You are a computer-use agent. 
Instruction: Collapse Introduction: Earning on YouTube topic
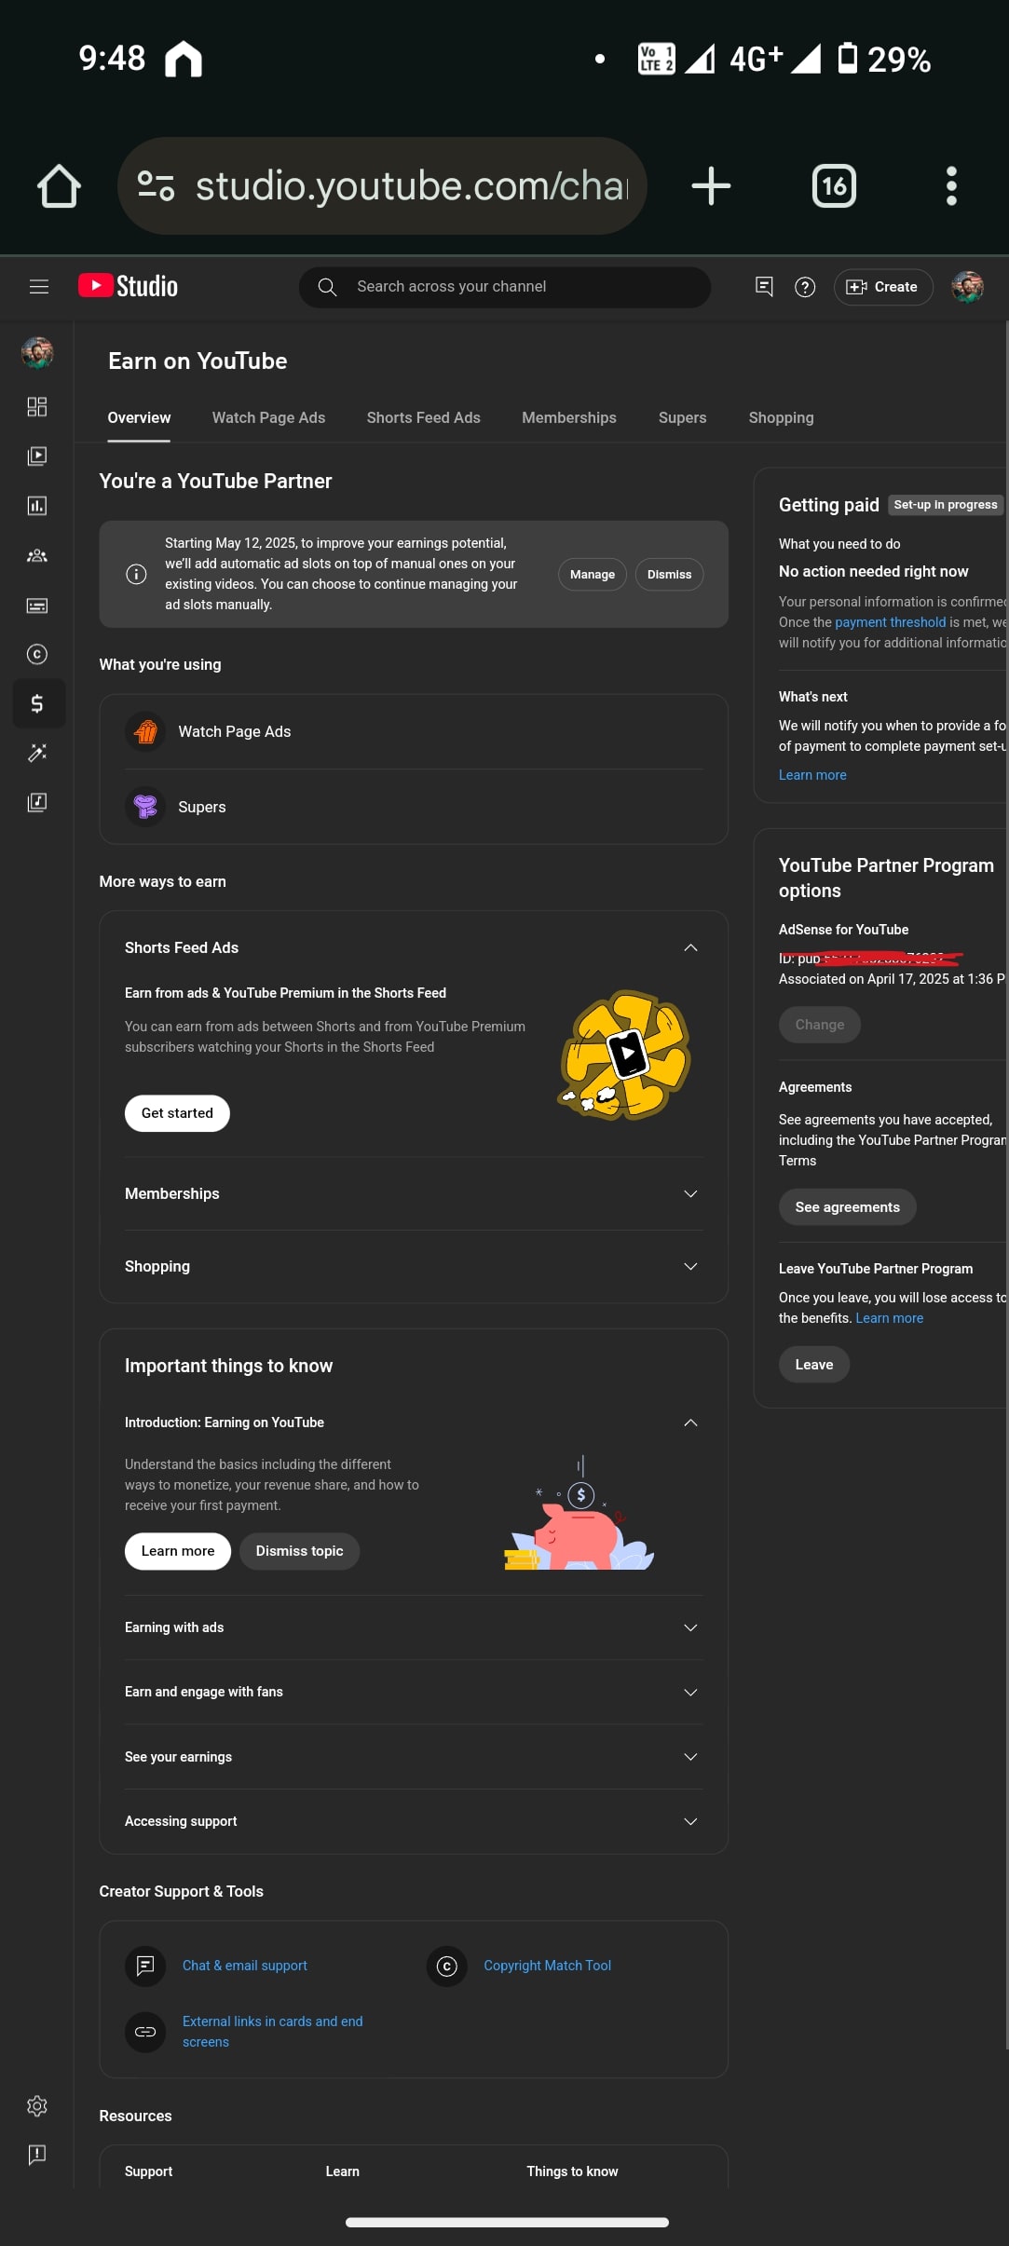click(x=690, y=1422)
